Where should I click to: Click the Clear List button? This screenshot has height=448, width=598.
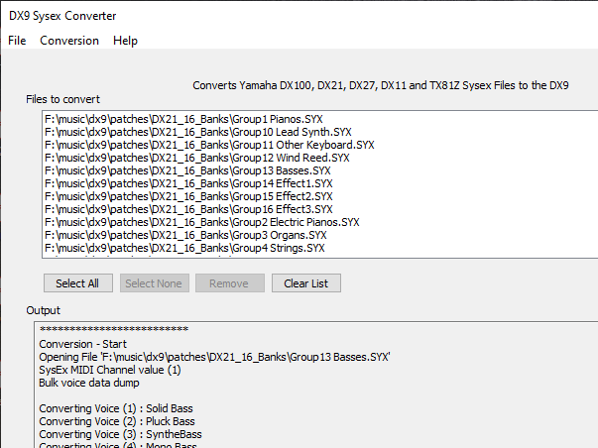306,283
